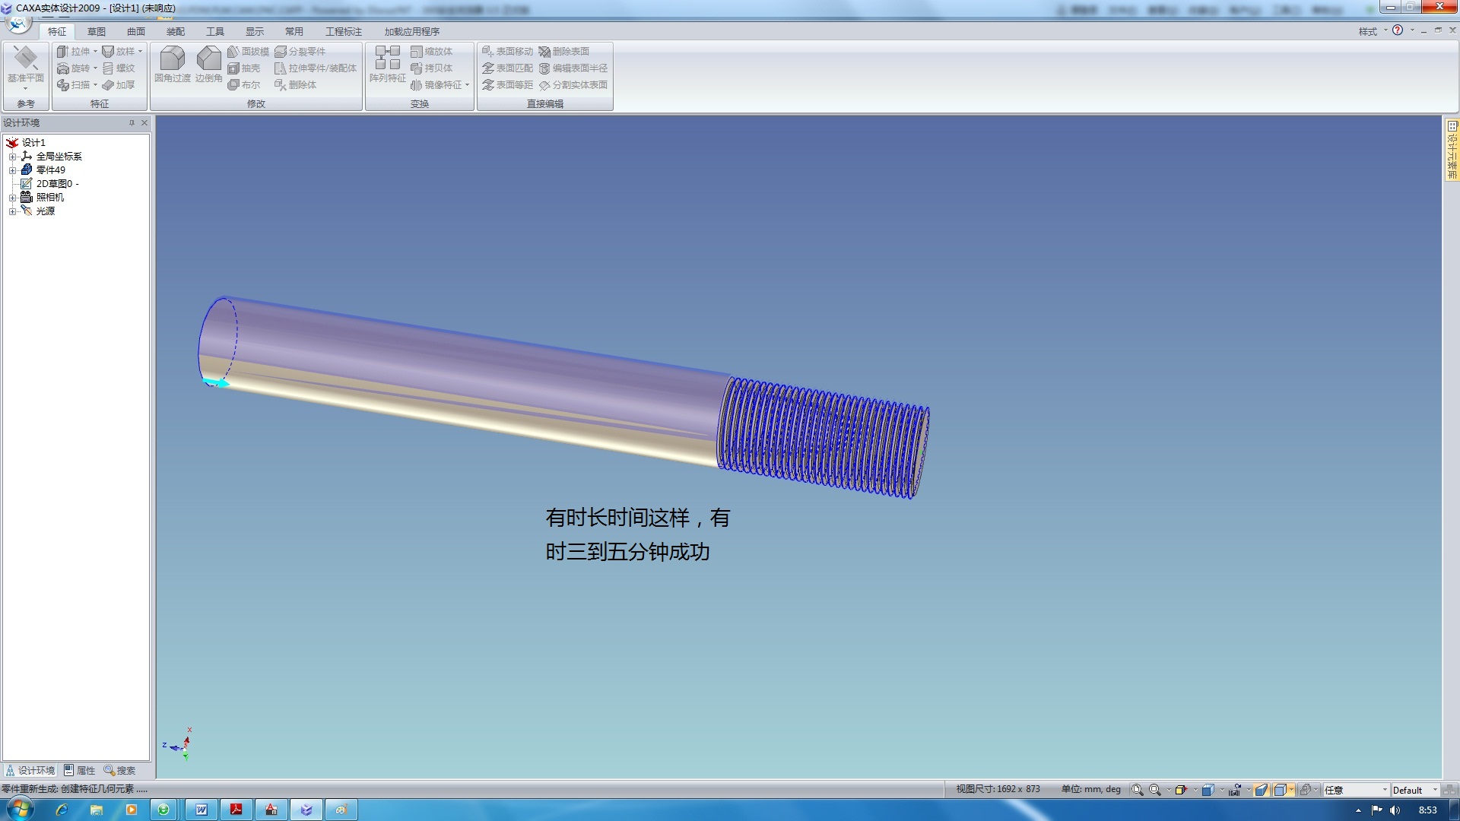Image resolution: width=1460 pixels, height=821 pixels.
Task: Open the help question-mark icon
Action: [1398, 30]
